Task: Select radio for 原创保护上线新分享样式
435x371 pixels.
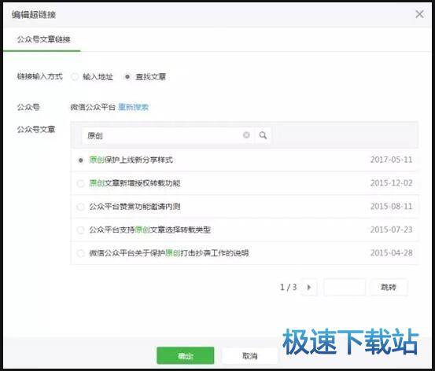Action: (x=80, y=160)
